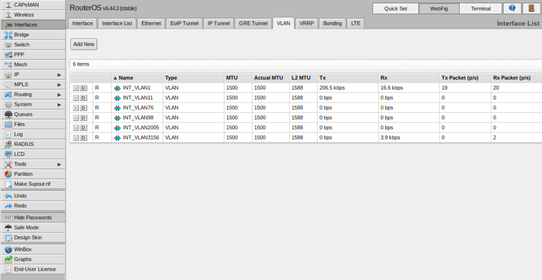This screenshot has height=280, width=542.
Task: Disable INT_VLAN98 with D button
Action: click(83, 118)
